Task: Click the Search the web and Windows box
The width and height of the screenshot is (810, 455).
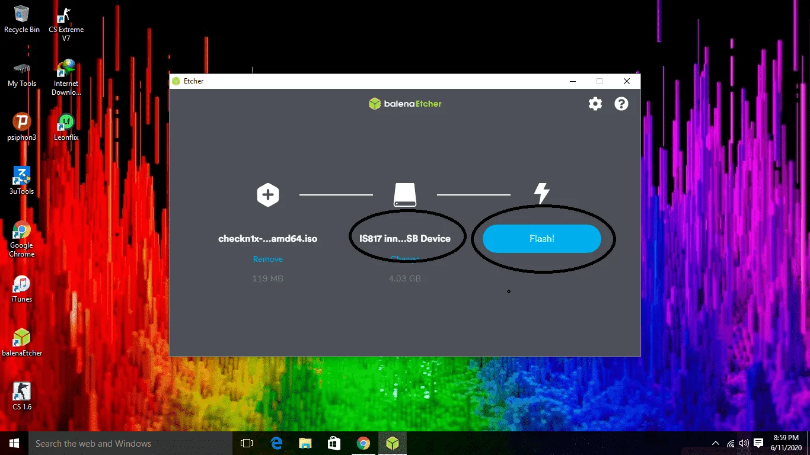Action: point(130,443)
